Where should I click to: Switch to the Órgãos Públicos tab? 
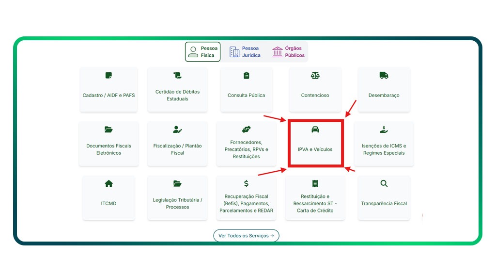pyautogui.click(x=288, y=52)
